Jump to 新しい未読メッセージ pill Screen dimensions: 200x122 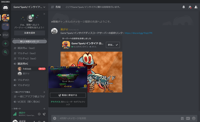[29, 41]
